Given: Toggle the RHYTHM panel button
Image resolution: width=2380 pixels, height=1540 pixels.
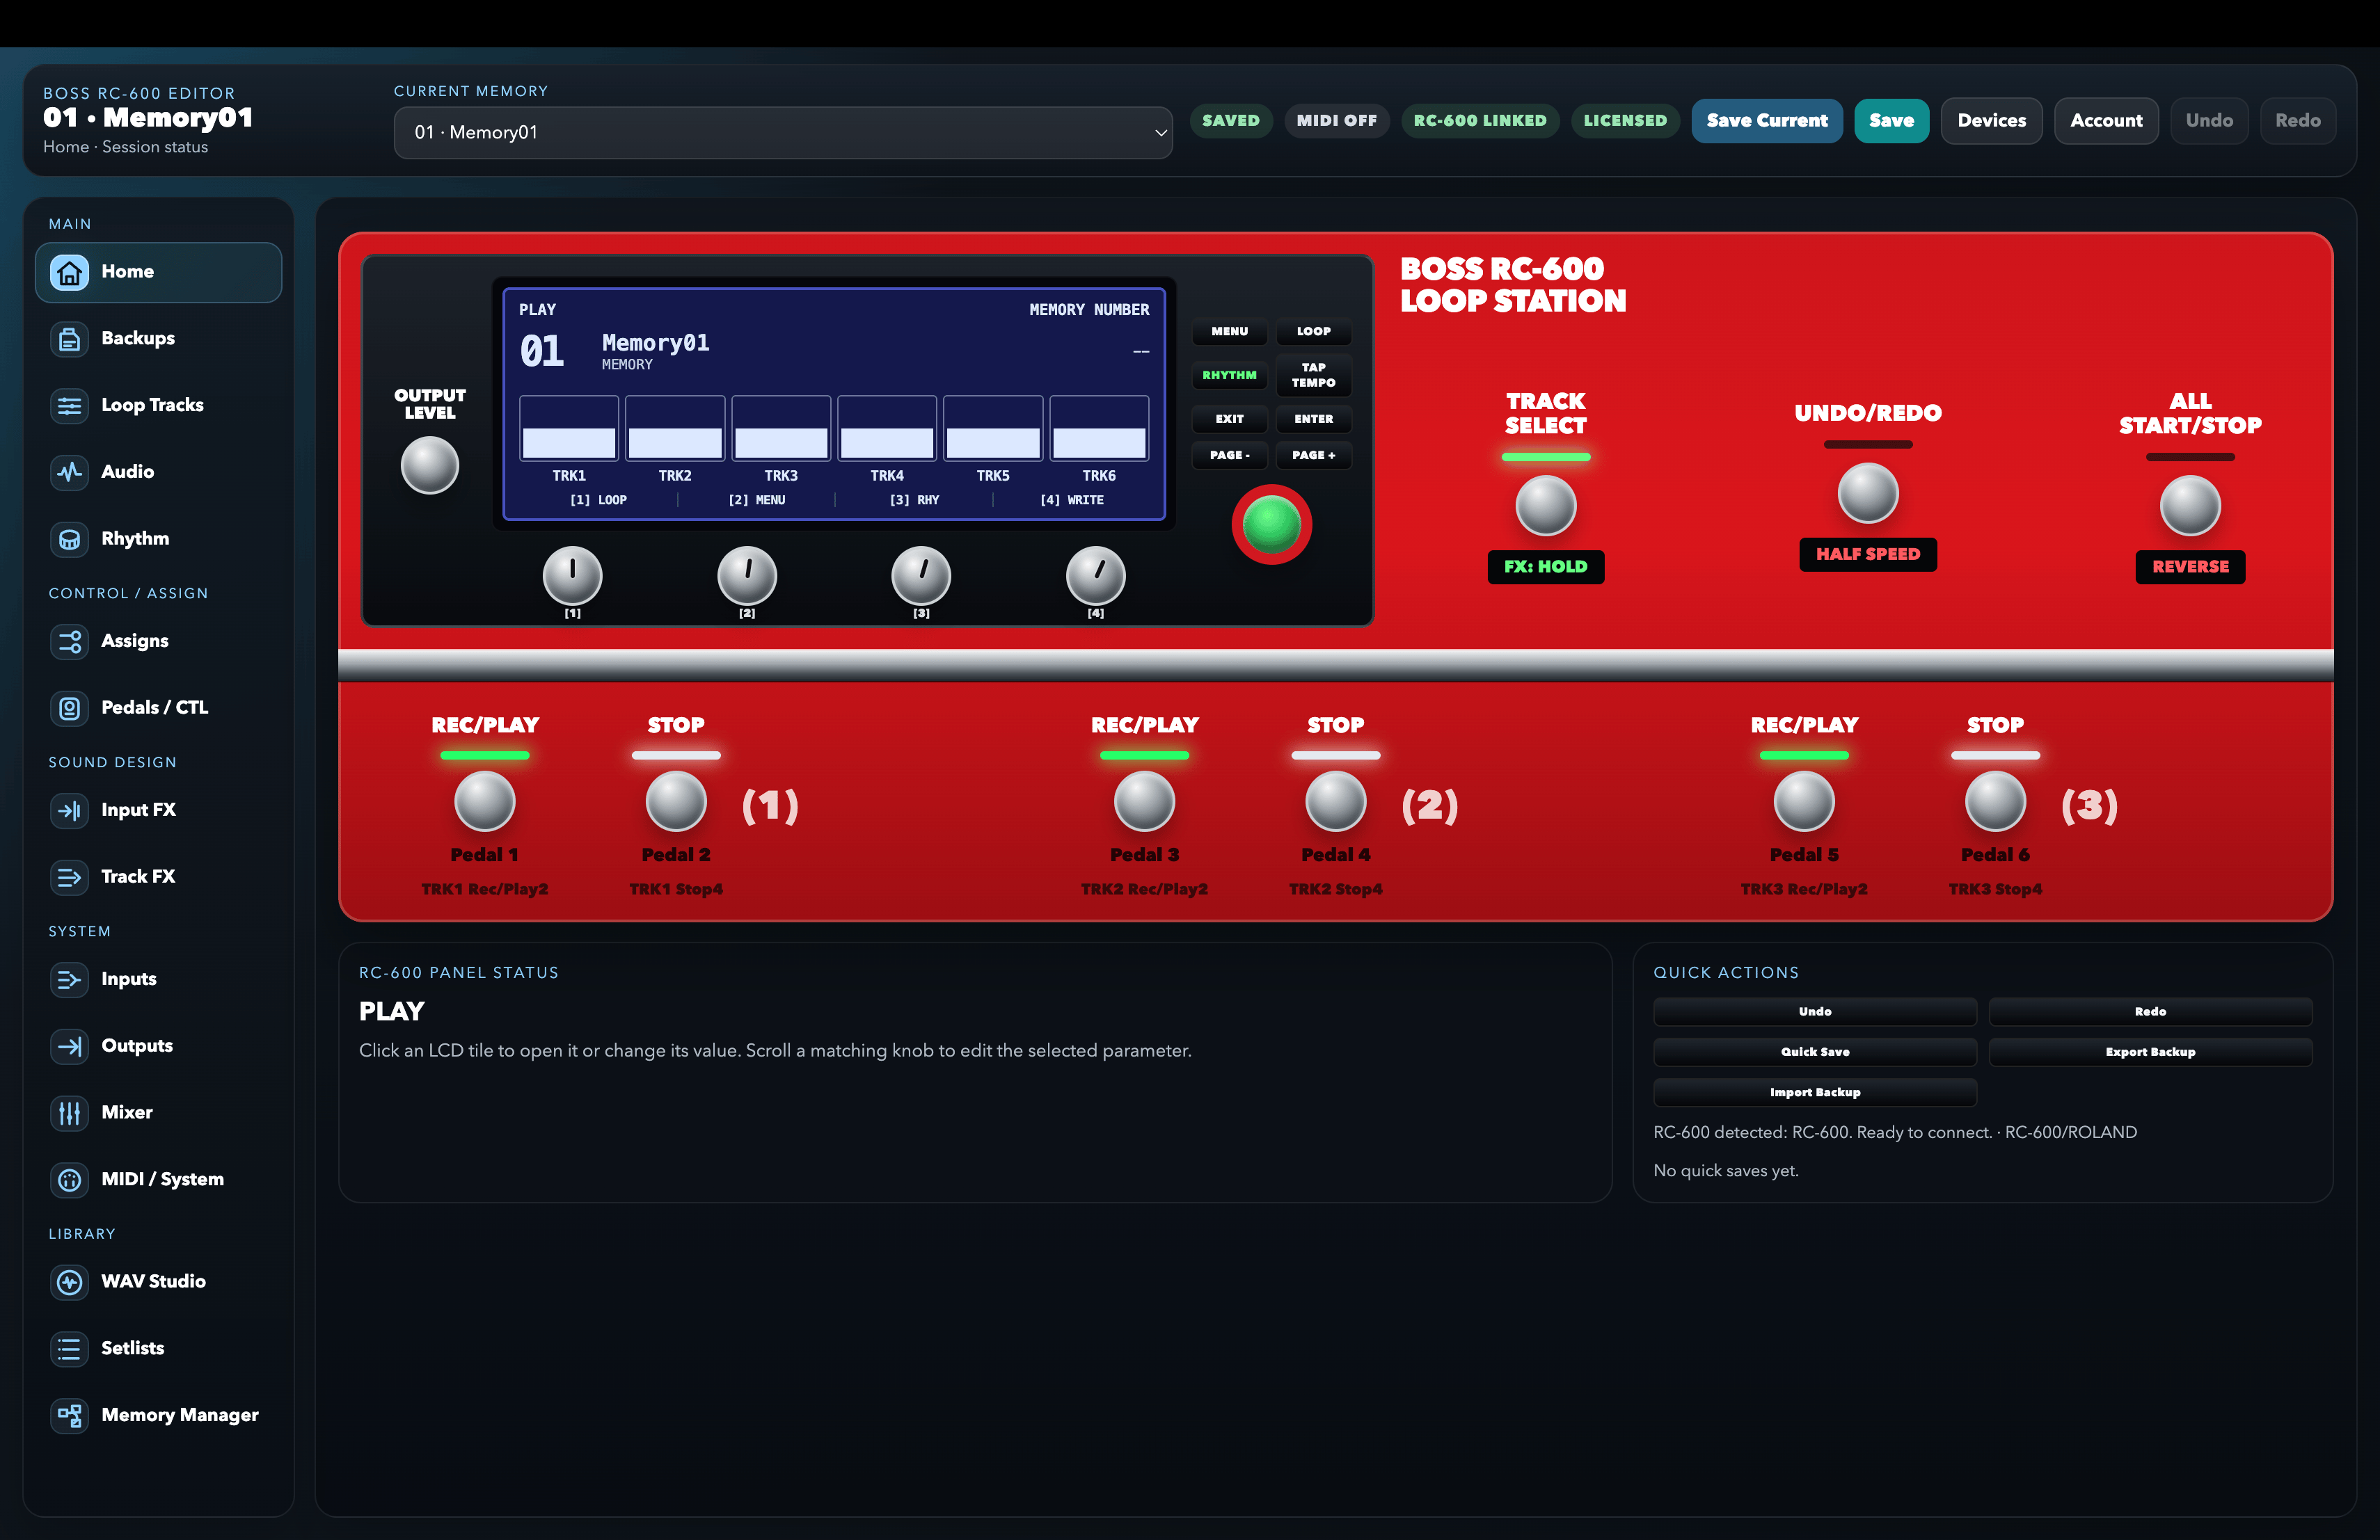Looking at the screenshot, I should pyautogui.click(x=1229, y=375).
